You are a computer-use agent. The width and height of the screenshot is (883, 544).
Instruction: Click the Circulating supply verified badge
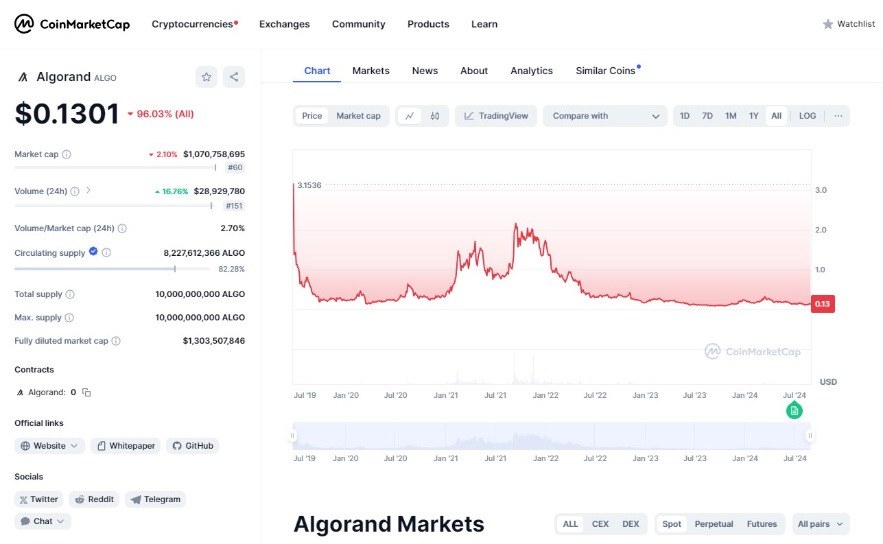pos(93,252)
